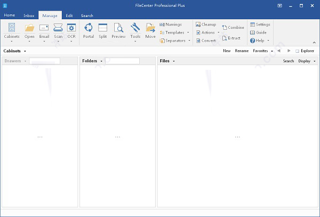Click the Move file icon
Viewport: 320px width, 217px height.
[x=150, y=28]
